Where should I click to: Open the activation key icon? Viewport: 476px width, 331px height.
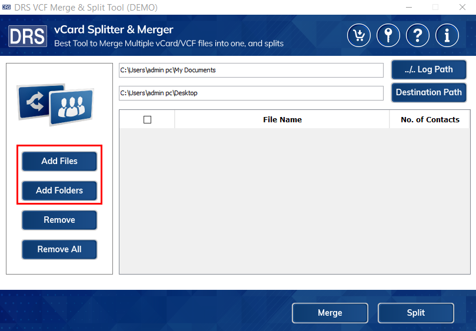388,35
